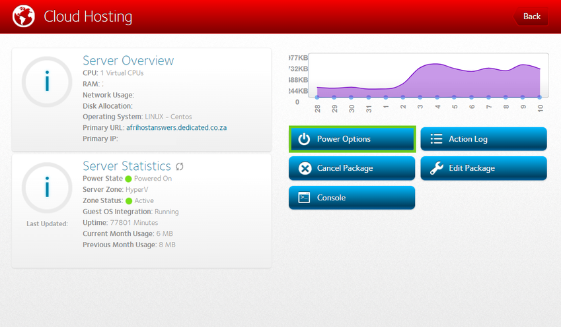Viewport: 561px width, 327px height.
Task: Refresh Server Statistics with the reload icon
Action: 179,167
